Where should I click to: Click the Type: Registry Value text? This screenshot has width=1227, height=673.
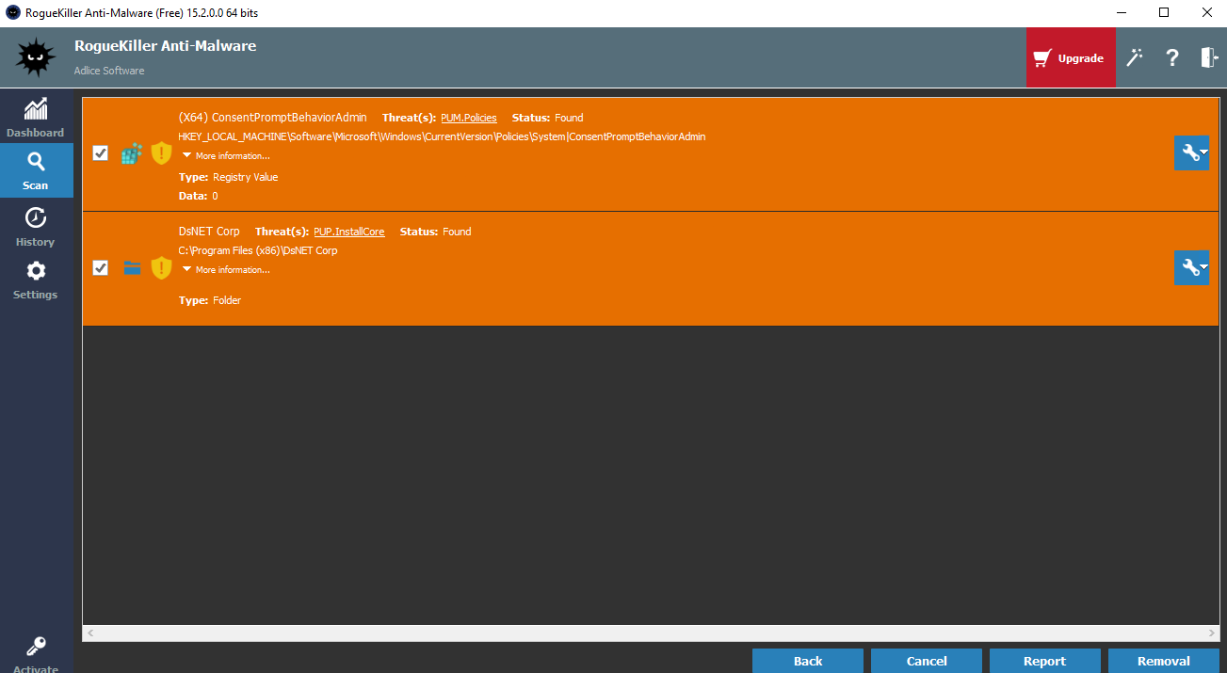[x=229, y=177]
